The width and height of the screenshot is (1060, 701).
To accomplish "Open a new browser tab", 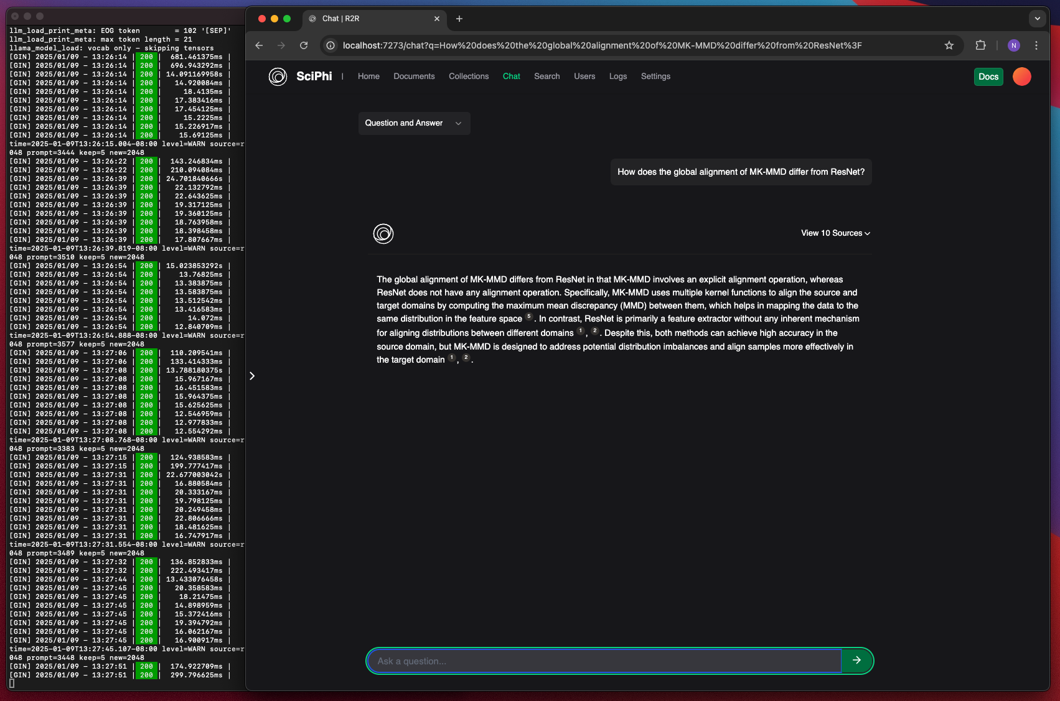I will pyautogui.click(x=459, y=19).
